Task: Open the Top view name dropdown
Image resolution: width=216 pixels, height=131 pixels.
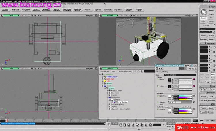Action: (x=11, y=16)
